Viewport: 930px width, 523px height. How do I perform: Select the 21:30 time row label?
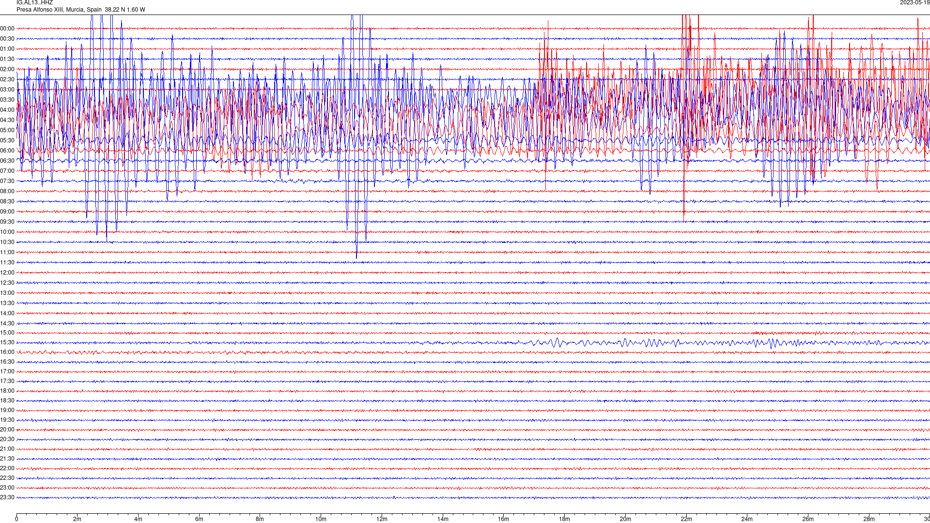(7, 459)
